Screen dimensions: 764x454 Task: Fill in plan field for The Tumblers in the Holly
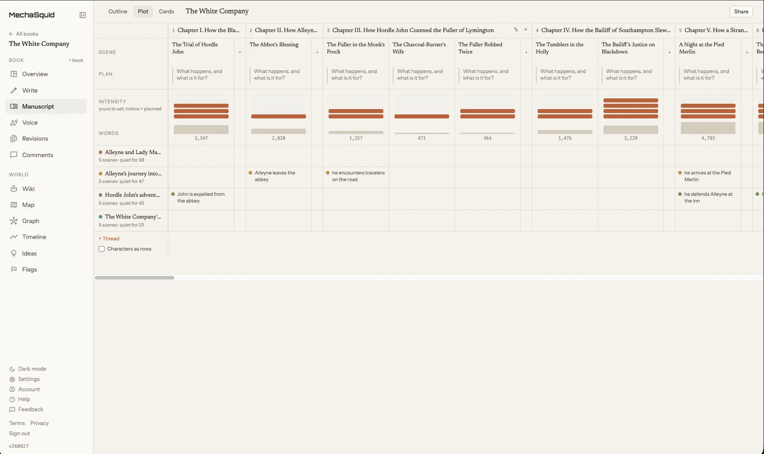(x=565, y=75)
